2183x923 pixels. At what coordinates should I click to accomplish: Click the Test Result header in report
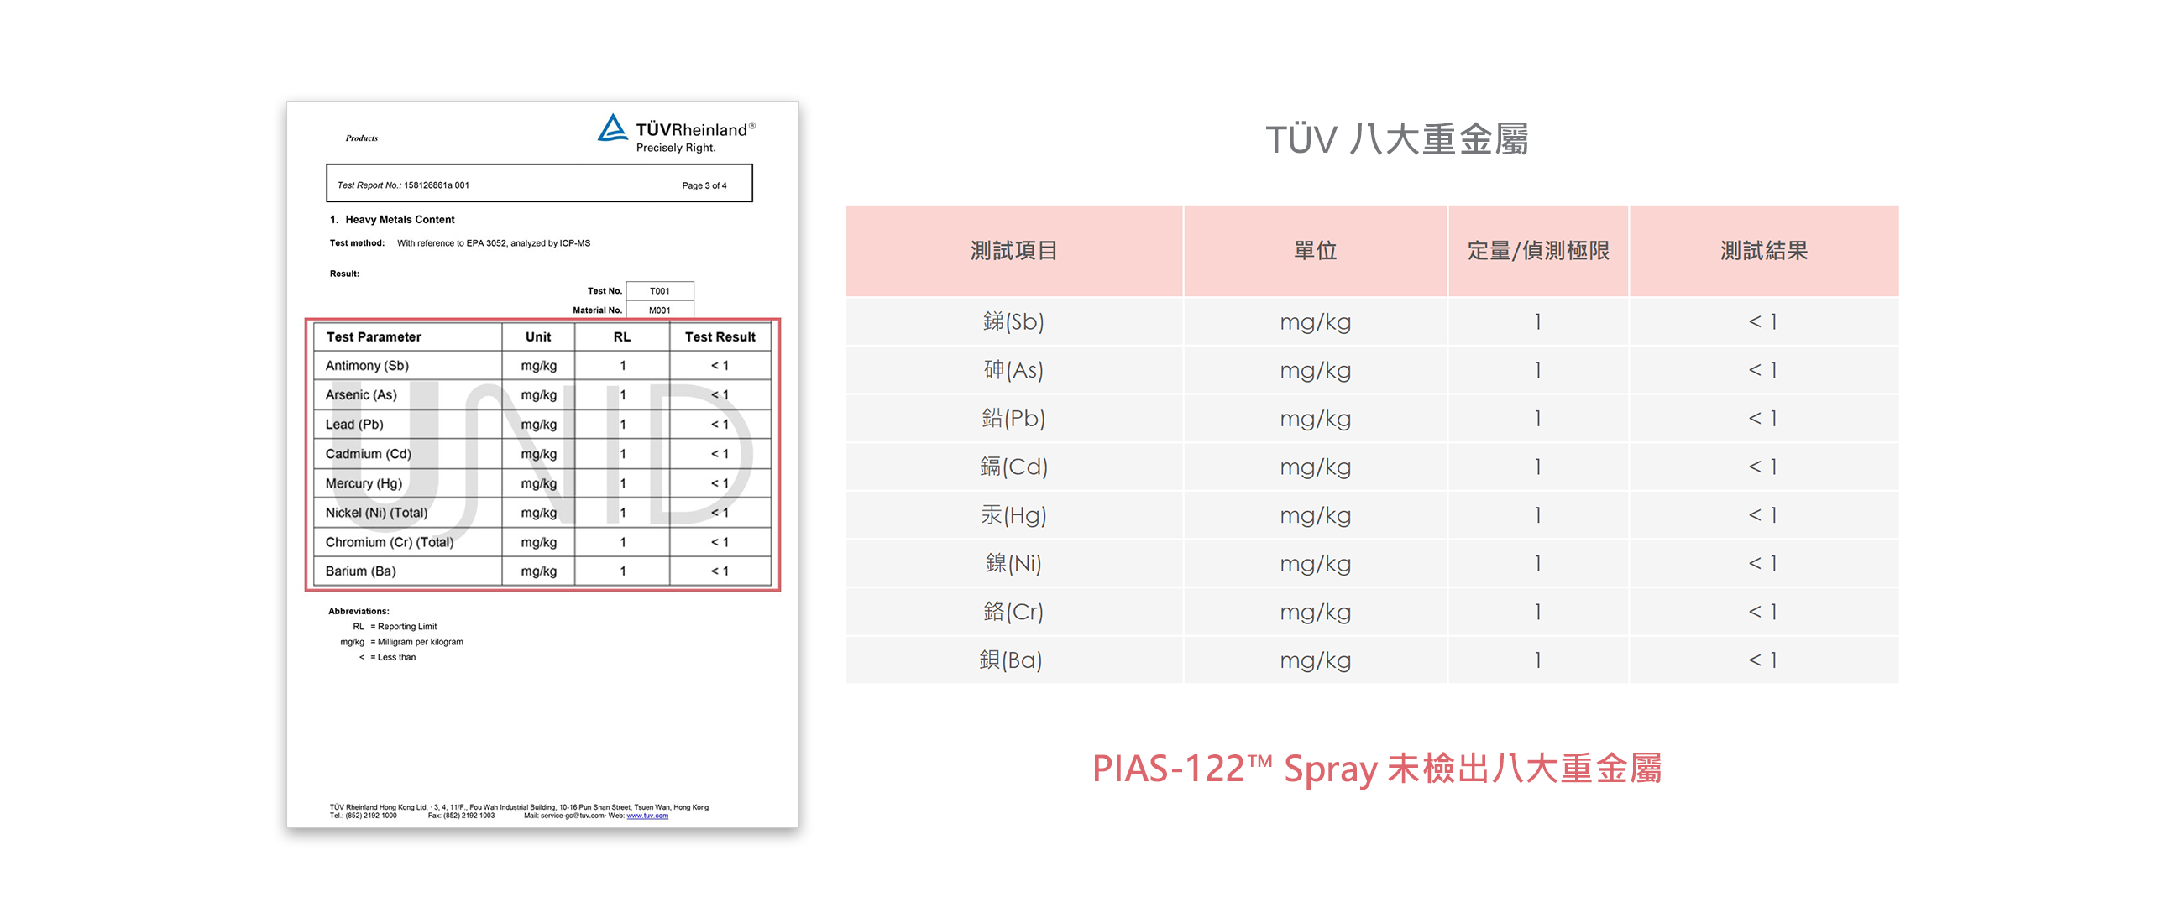coord(720,337)
